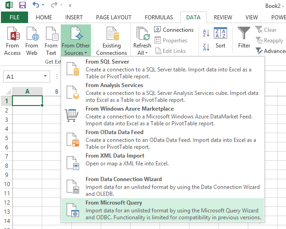Screen dimensions: 286x229
Task: Open the Name Box dropdown arrow
Action: point(46,76)
